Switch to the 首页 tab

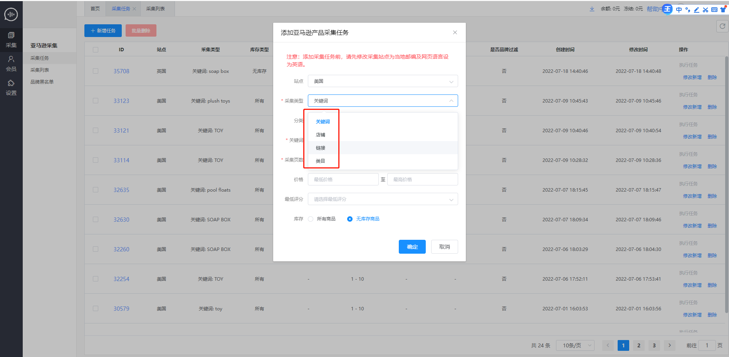coord(95,9)
